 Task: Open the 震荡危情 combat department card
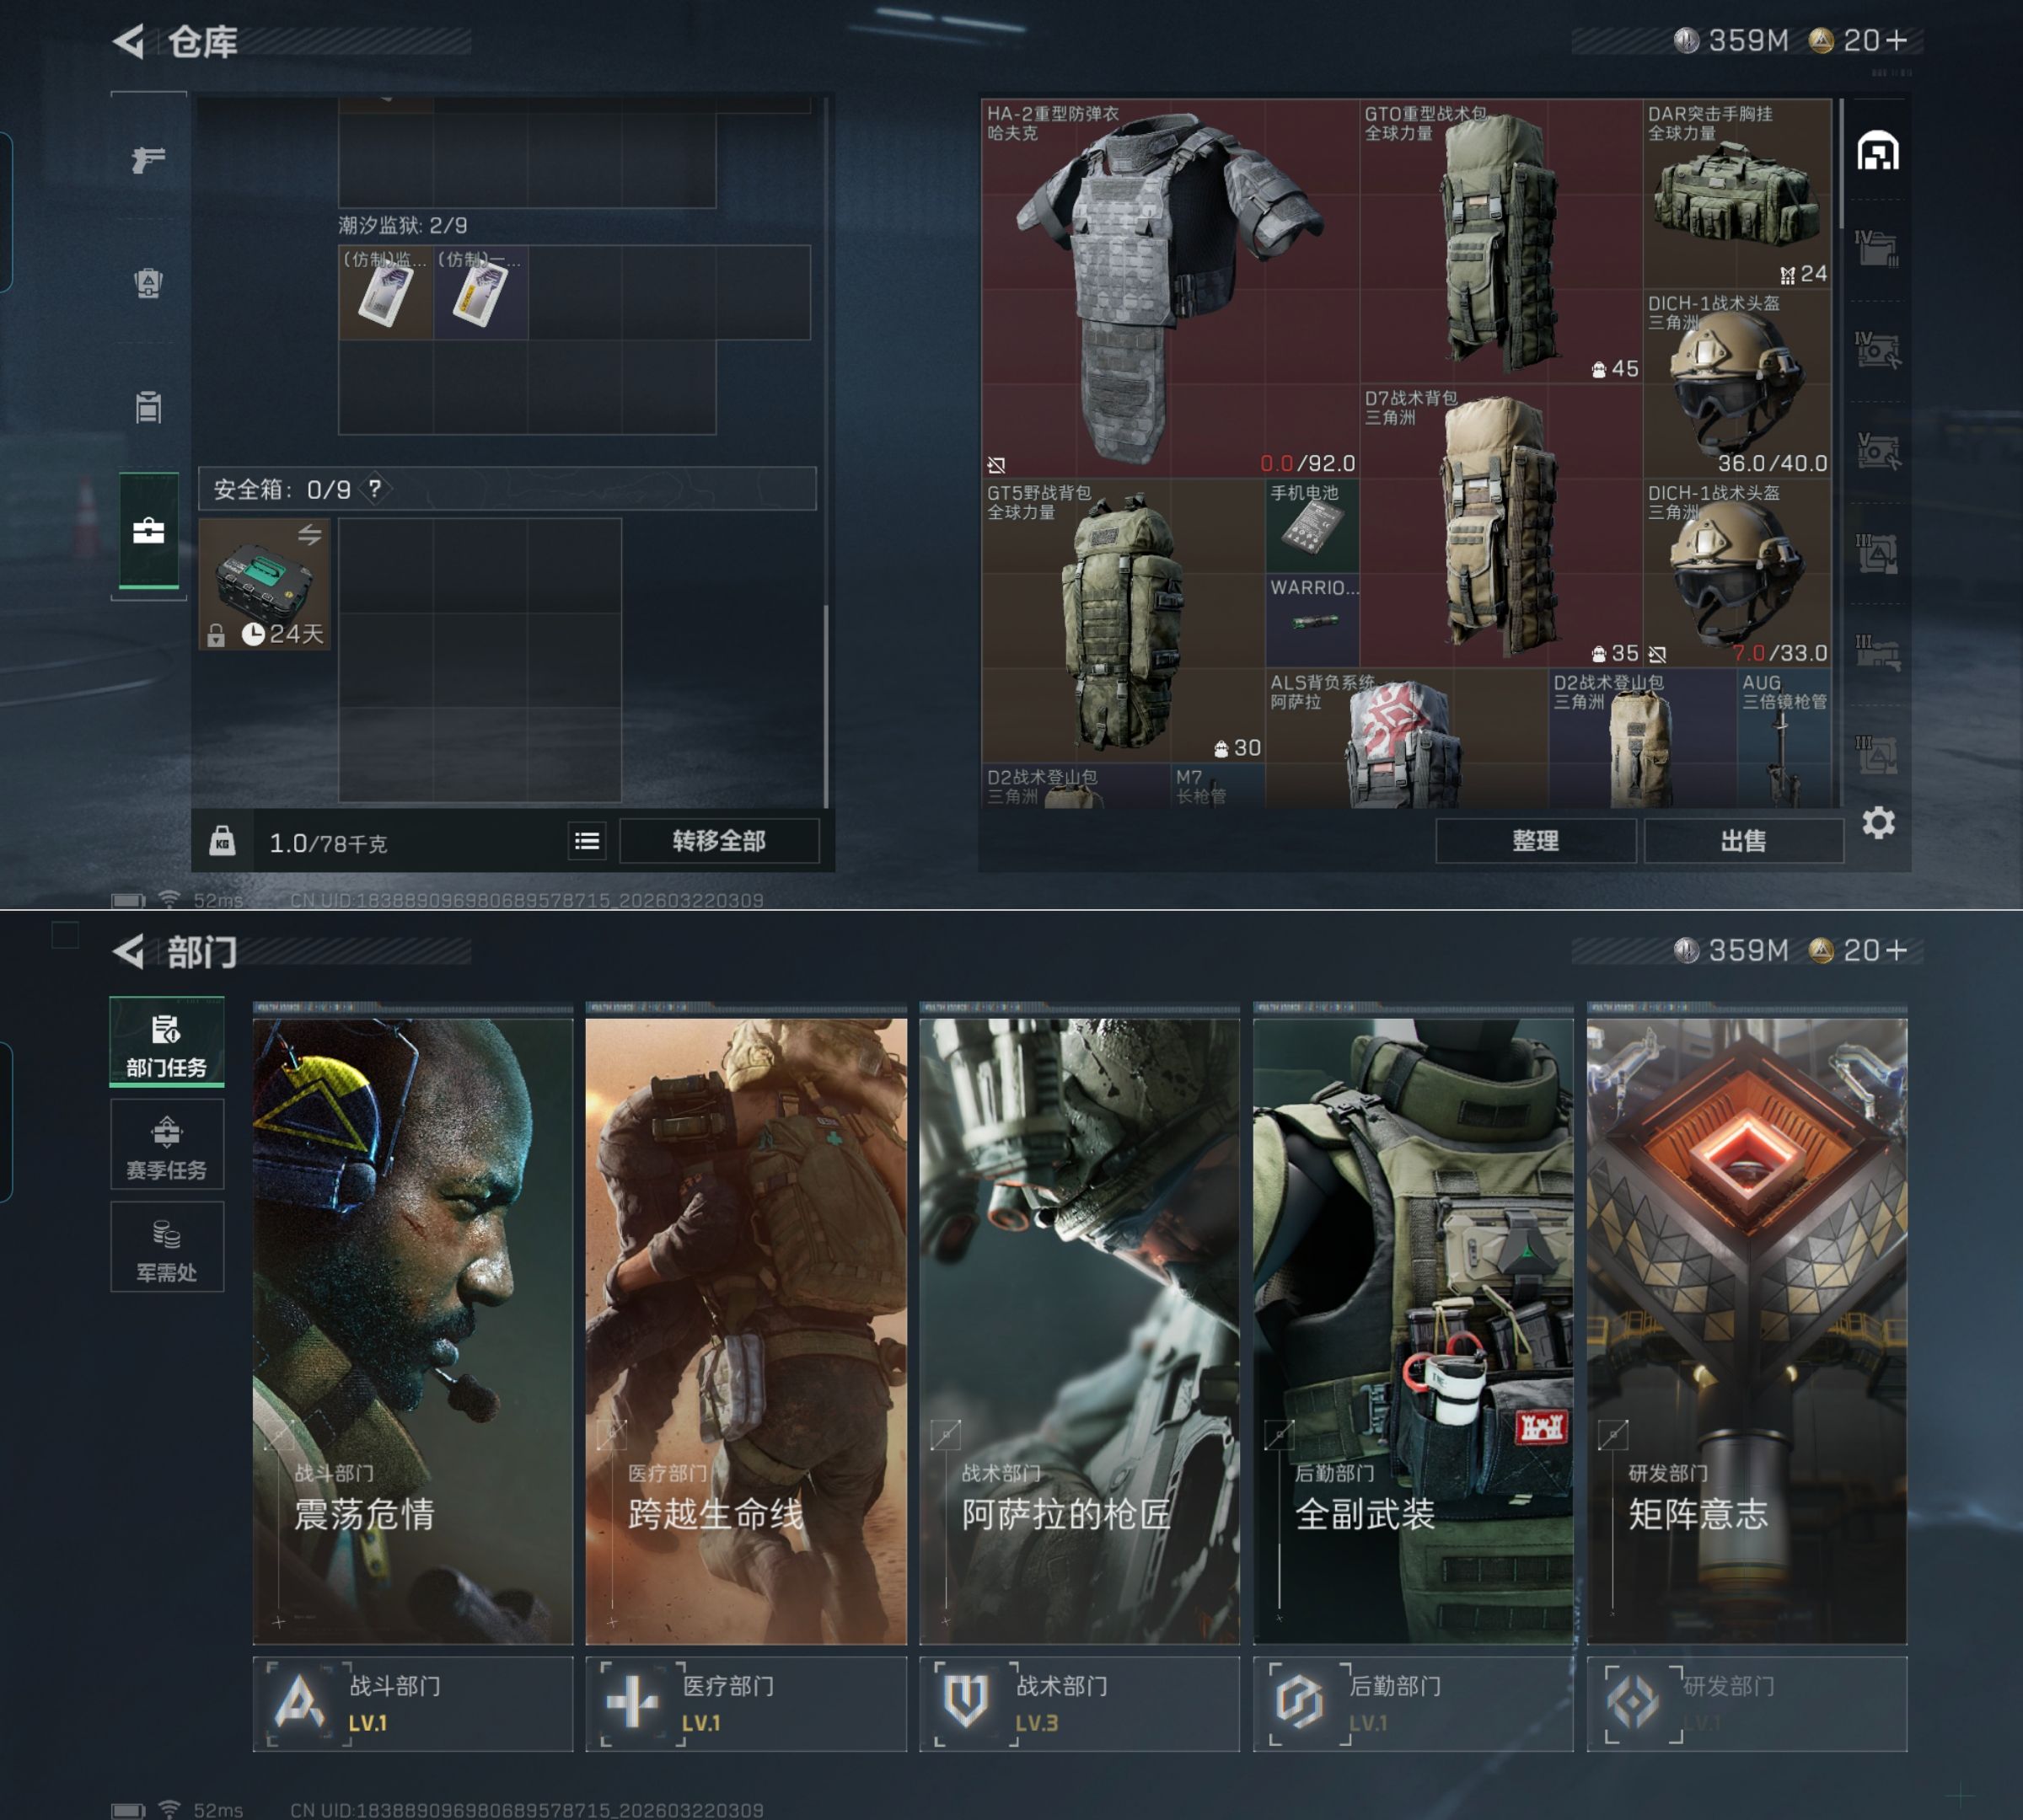tap(412, 1330)
